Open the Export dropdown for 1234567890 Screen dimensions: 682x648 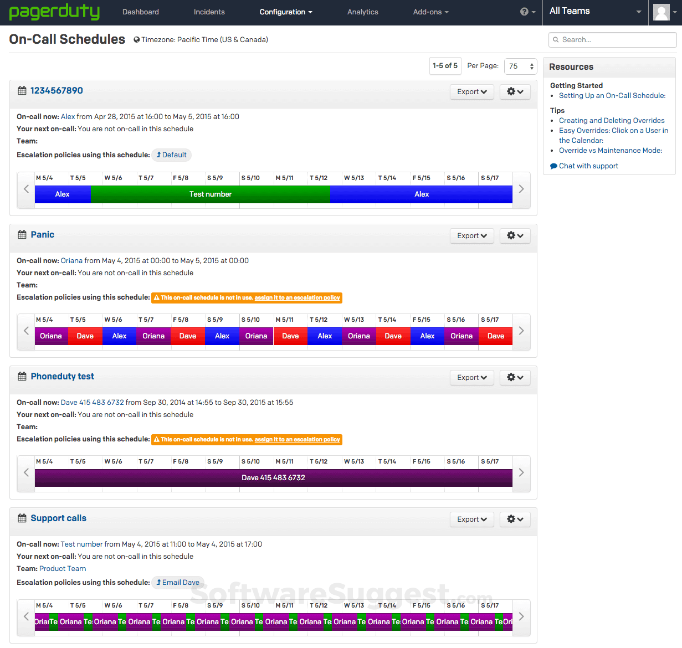pyautogui.click(x=471, y=91)
